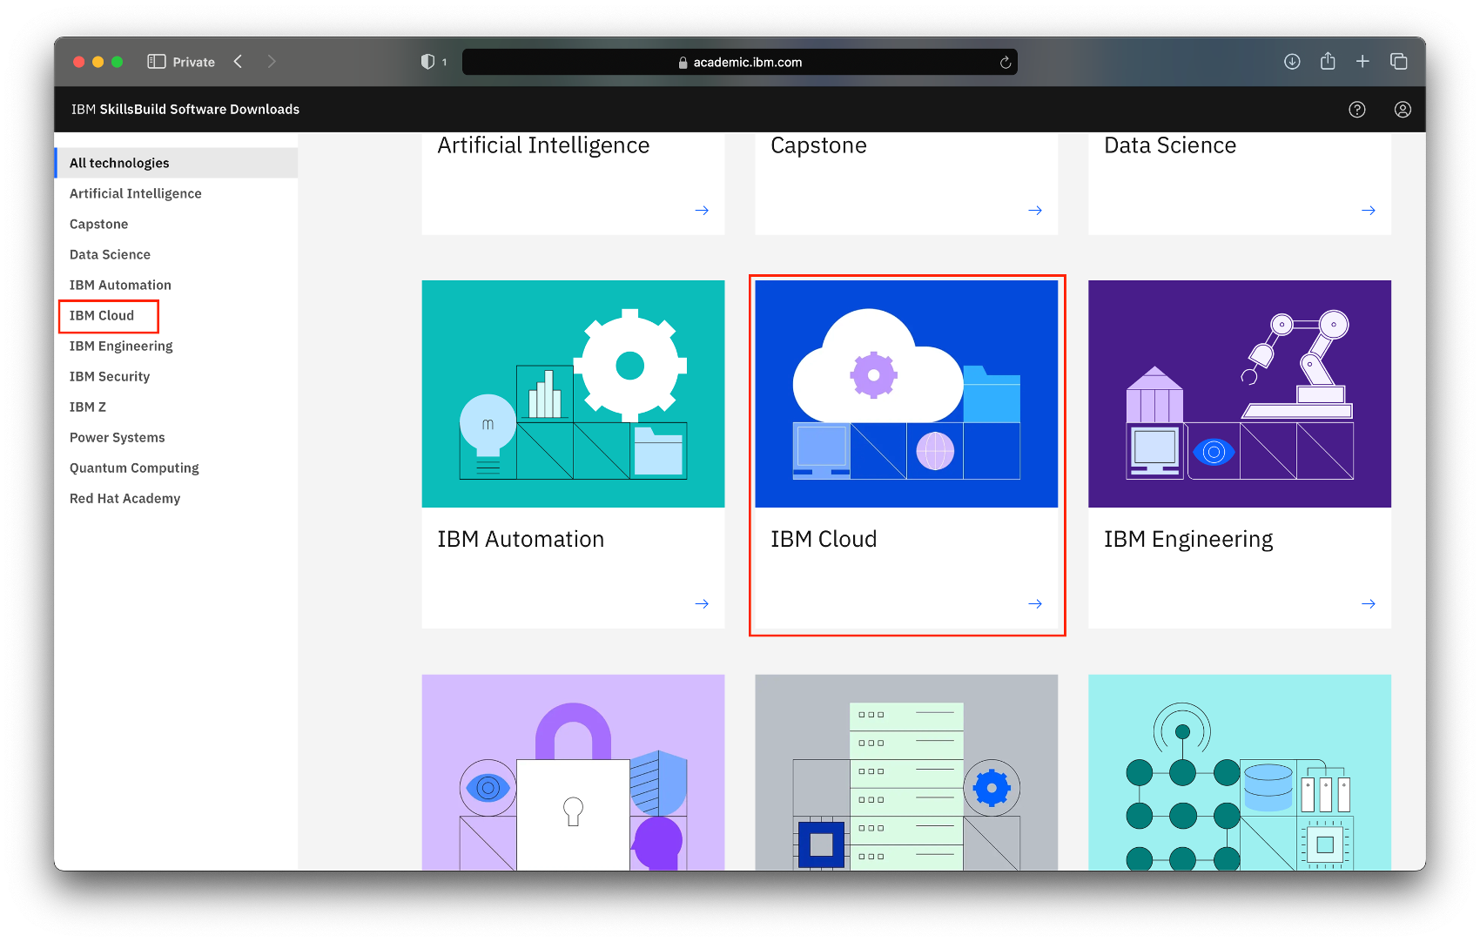This screenshot has width=1480, height=942.
Task: Click the arrow on Artificial Intelligence card
Action: point(702,211)
